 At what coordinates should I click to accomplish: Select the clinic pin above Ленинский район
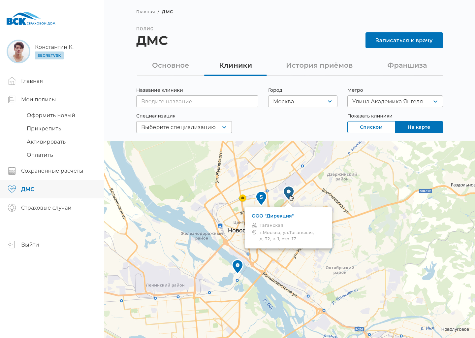point(237,266)
